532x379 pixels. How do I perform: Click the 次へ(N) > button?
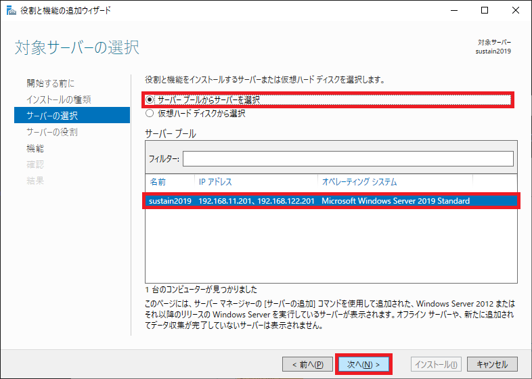point(363,364)
